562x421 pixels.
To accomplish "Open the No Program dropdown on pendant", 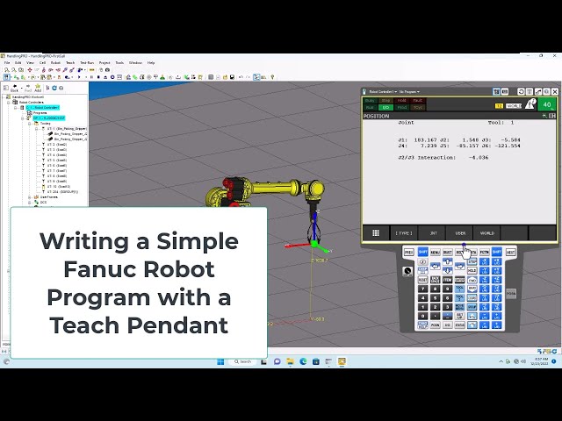I will pyautogui.click(x=409, y=92).
